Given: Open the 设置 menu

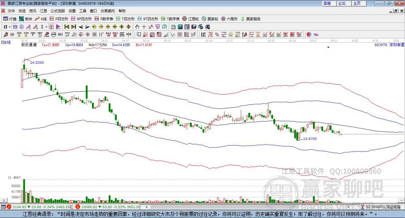Looking at the screenshot, I should click(x=72, y=11).
